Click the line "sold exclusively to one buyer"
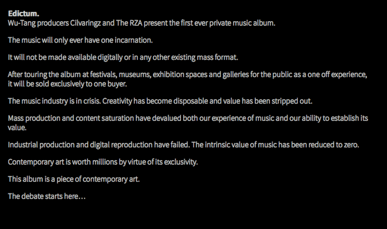The image size is (387, 229). pyautogui.click(x=67, y=84)
